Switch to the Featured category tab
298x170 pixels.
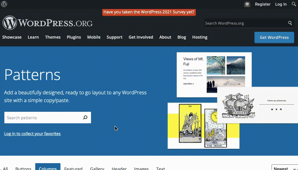coord(73,168)
